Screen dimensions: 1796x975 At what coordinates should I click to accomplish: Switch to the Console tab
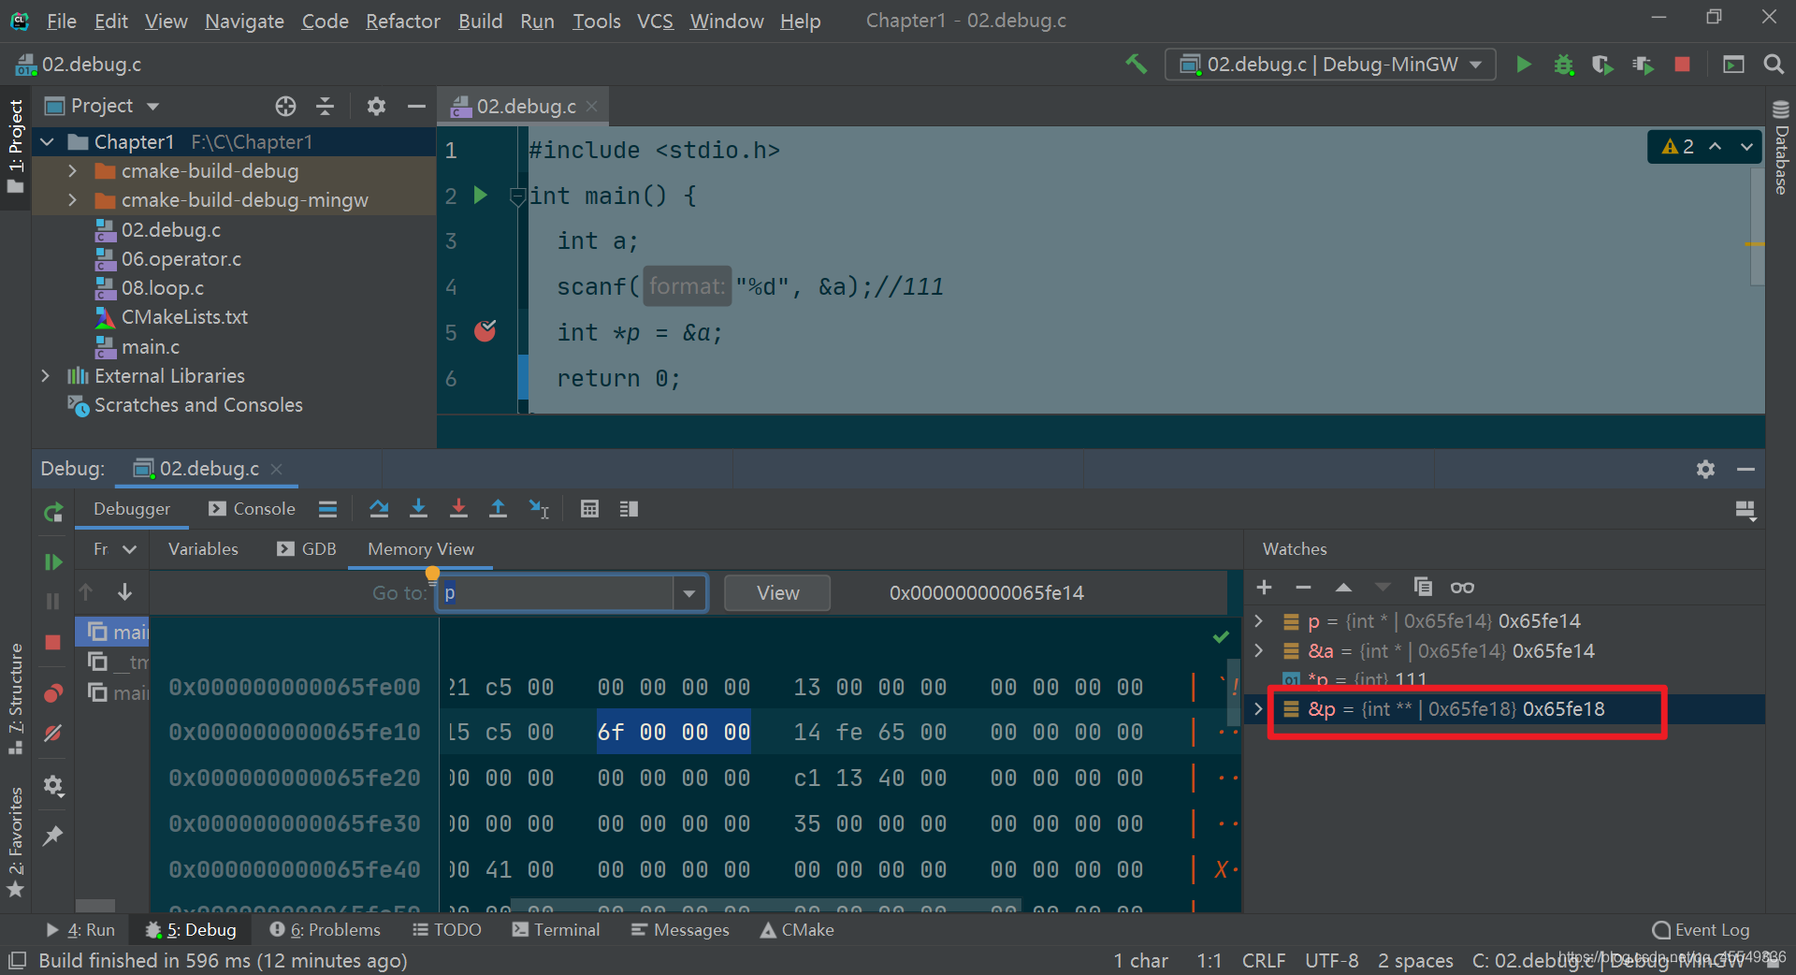[x=253, y=508]
